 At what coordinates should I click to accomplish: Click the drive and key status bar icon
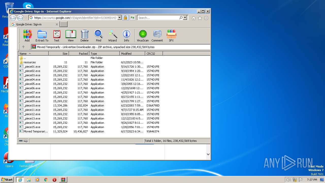(23, 141)
